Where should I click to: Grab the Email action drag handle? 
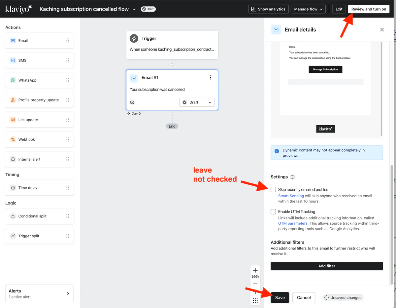68,41
